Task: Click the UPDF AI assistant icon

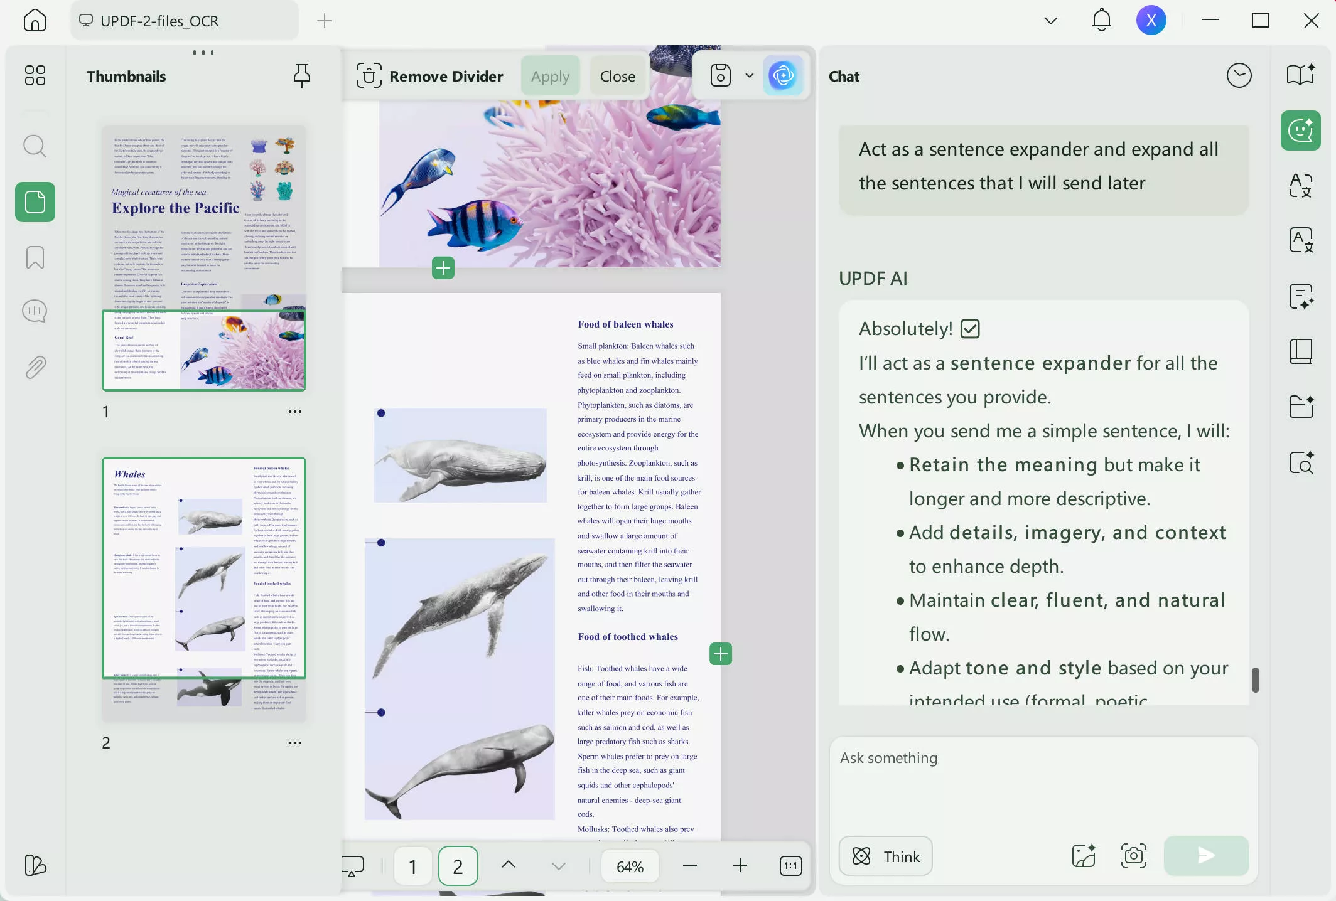Action: (x=783, y=76)
